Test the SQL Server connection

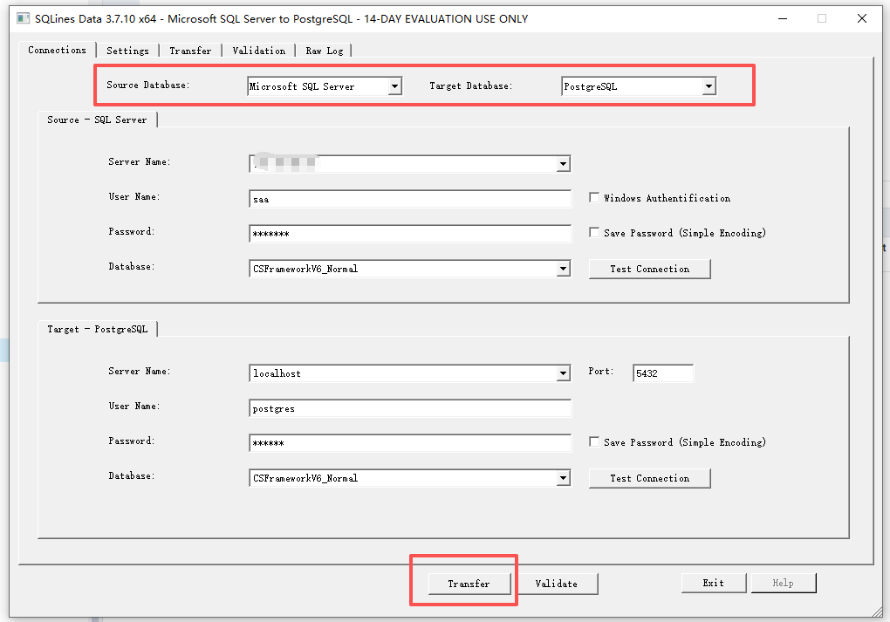click(649, 269)
